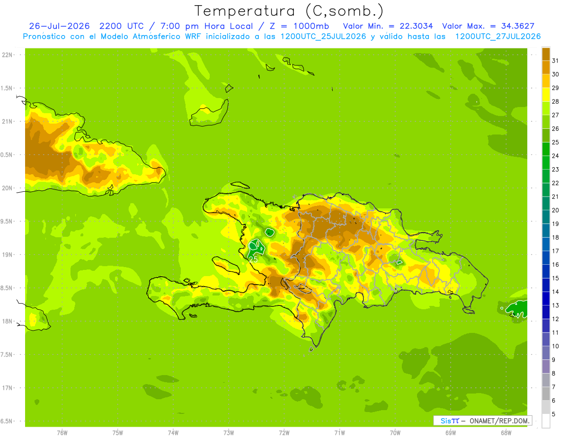This screenshot has height=439, width=568.
Task: Select the date text "26-Jul-2026"
Action: coord(59,26)
